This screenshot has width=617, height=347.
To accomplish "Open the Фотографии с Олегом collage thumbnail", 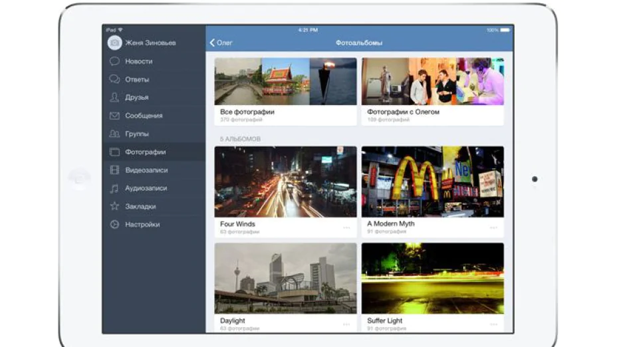I will 433,82.
